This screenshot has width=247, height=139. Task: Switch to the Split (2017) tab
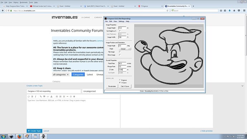click(96, 6)
